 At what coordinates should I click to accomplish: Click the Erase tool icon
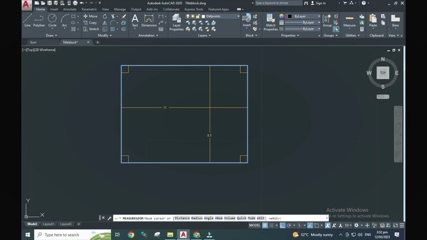tap(124, 17)
